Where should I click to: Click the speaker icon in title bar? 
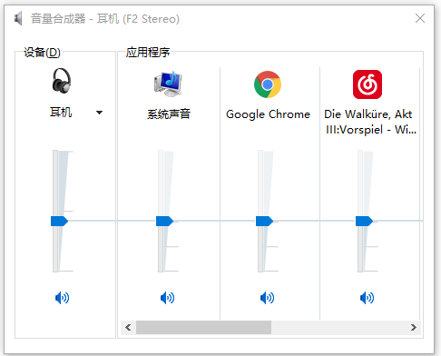click(x=18, y=19)
